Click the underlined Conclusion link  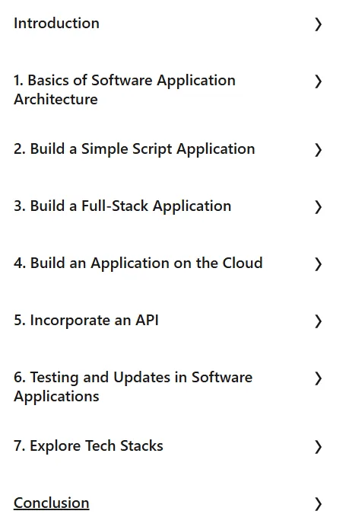51,503
